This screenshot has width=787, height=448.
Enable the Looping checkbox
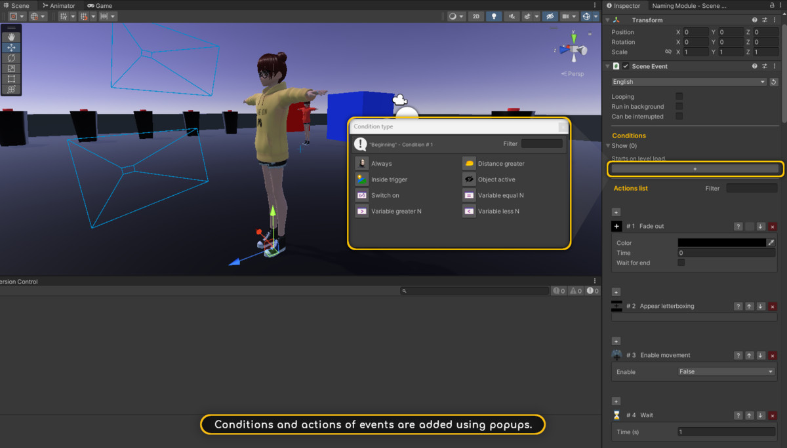679,97
